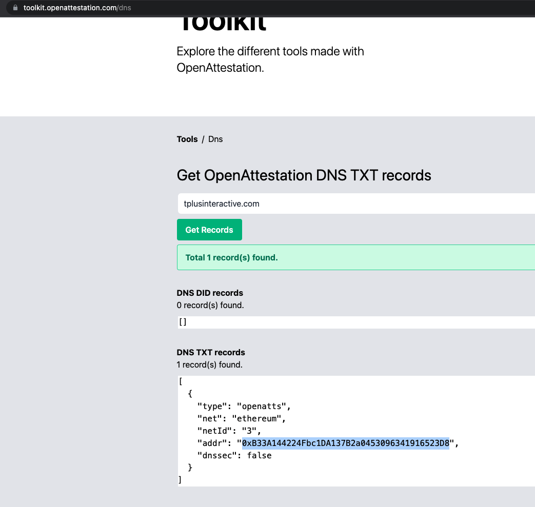Viewport: 535px width, 507px height.
Task: Click the Toolkit page title
Action: pos(224,24)
